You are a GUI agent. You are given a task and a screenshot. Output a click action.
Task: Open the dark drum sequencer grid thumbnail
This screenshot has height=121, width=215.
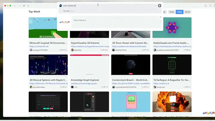click(x=48, y=102)
